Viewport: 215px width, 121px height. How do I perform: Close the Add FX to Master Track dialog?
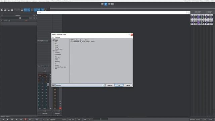132,35
